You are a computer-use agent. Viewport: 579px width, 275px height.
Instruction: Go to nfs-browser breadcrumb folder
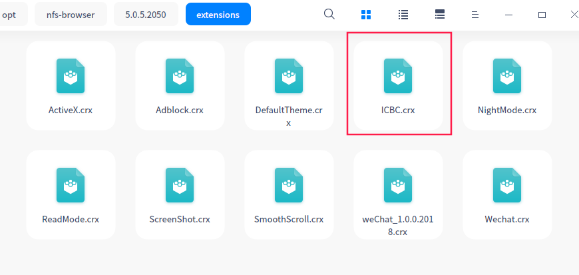pos(71,15)
